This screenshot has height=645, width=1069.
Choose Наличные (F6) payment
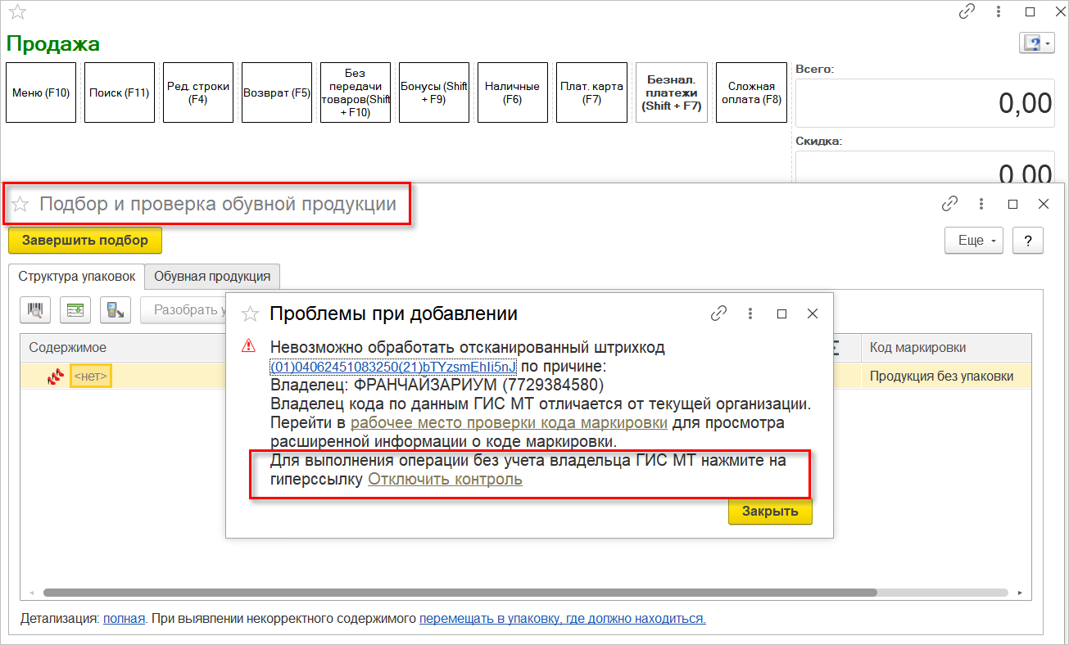513,92
